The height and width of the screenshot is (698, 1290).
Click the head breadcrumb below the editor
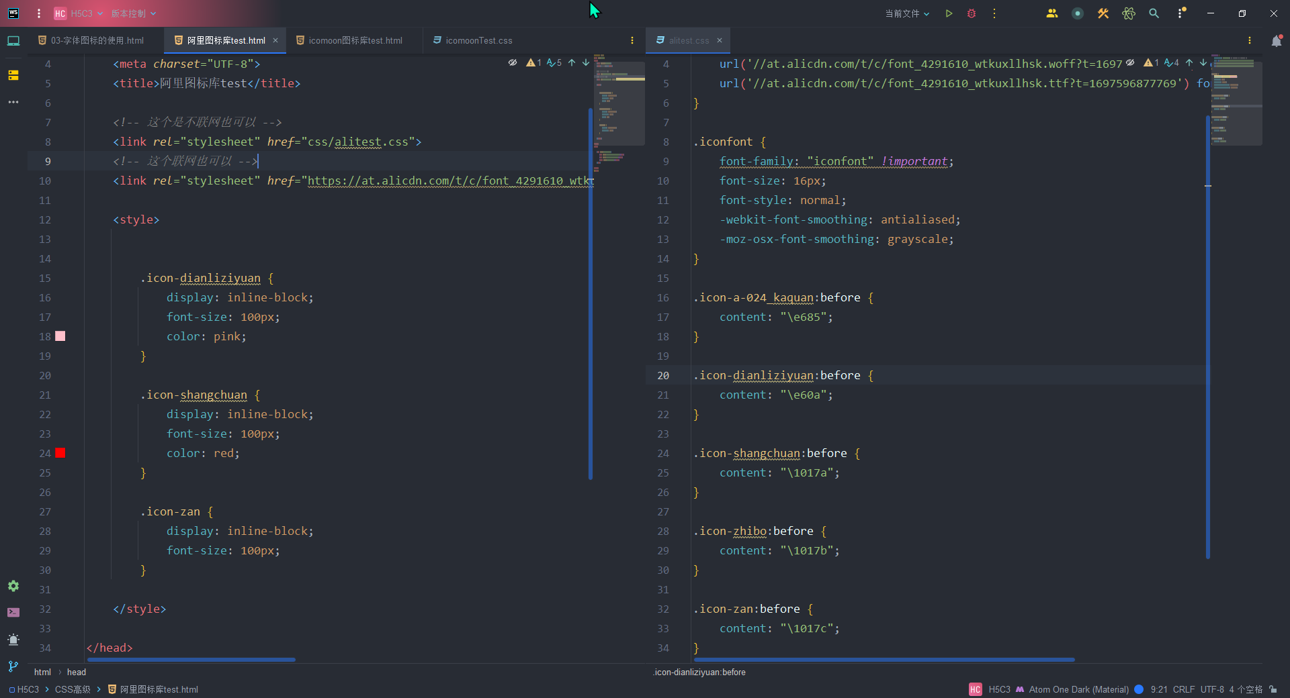77,672
